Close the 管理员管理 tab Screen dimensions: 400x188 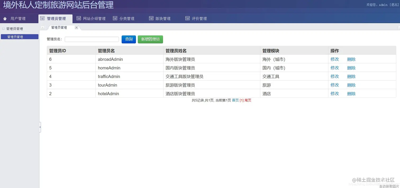pos(76,27)
